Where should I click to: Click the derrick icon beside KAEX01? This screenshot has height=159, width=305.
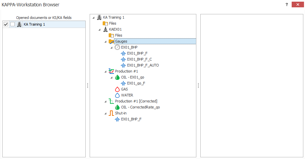pyautogui.click(x=105, y=29)
